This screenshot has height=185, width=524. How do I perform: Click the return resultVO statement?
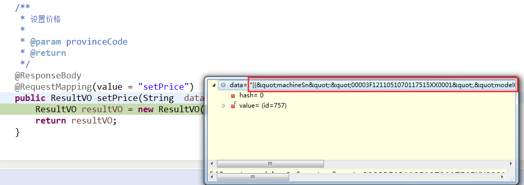tap(76, 120)
